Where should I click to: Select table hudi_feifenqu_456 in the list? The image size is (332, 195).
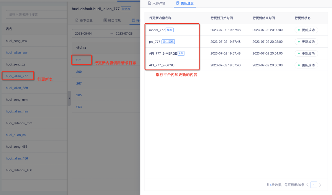click(19, 170)
